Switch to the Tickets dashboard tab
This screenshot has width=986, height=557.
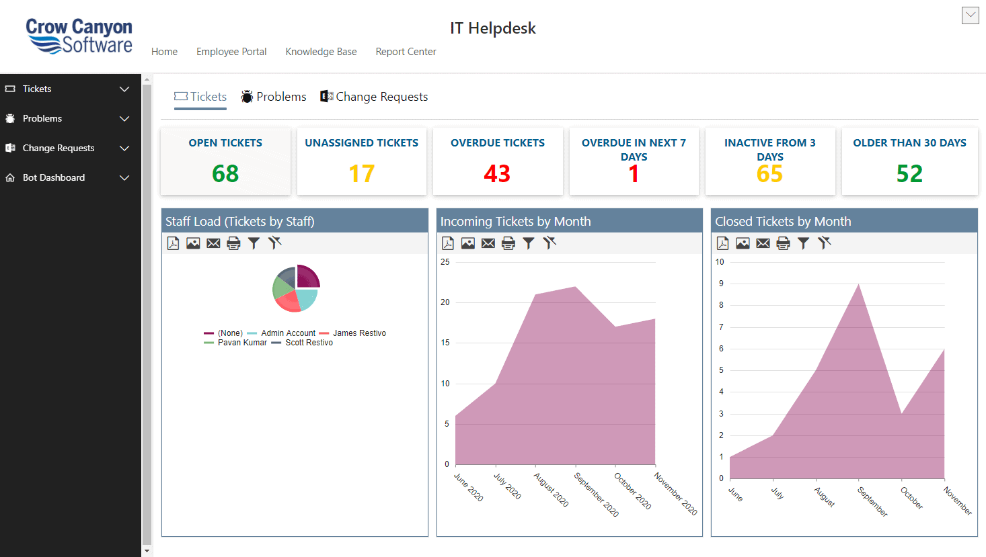point(200,97)
